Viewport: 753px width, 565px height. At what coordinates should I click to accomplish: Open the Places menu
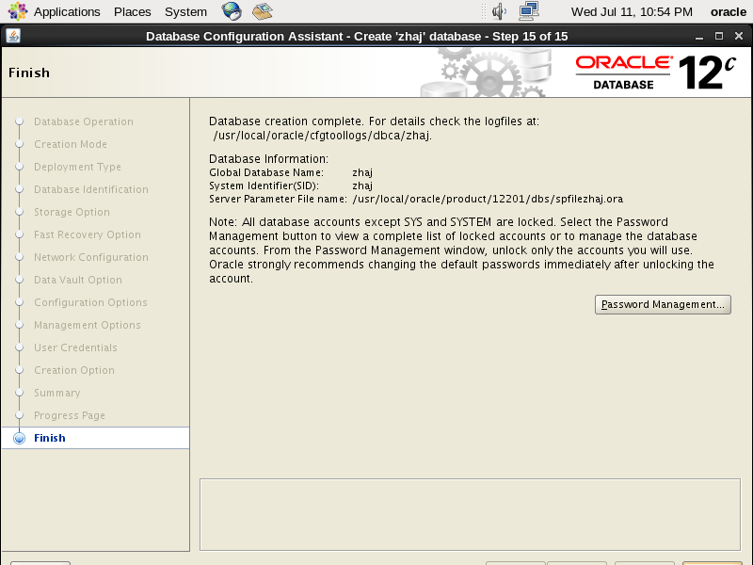133,11
